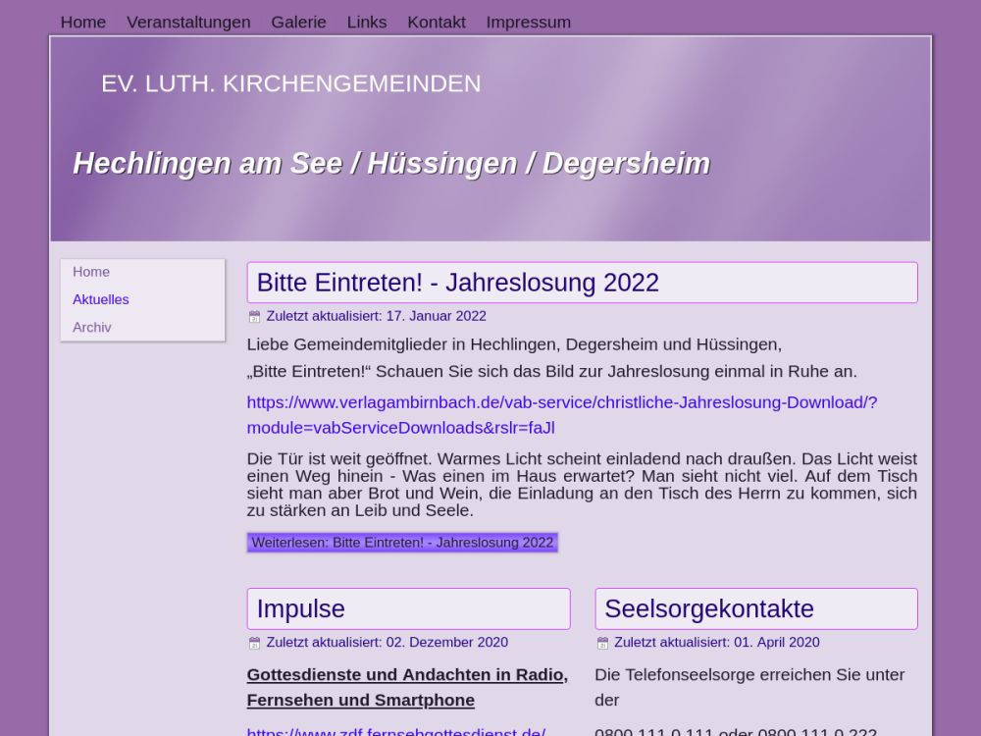
Task: Open Veranstaltungen in the top navigation
Action: 188,22
